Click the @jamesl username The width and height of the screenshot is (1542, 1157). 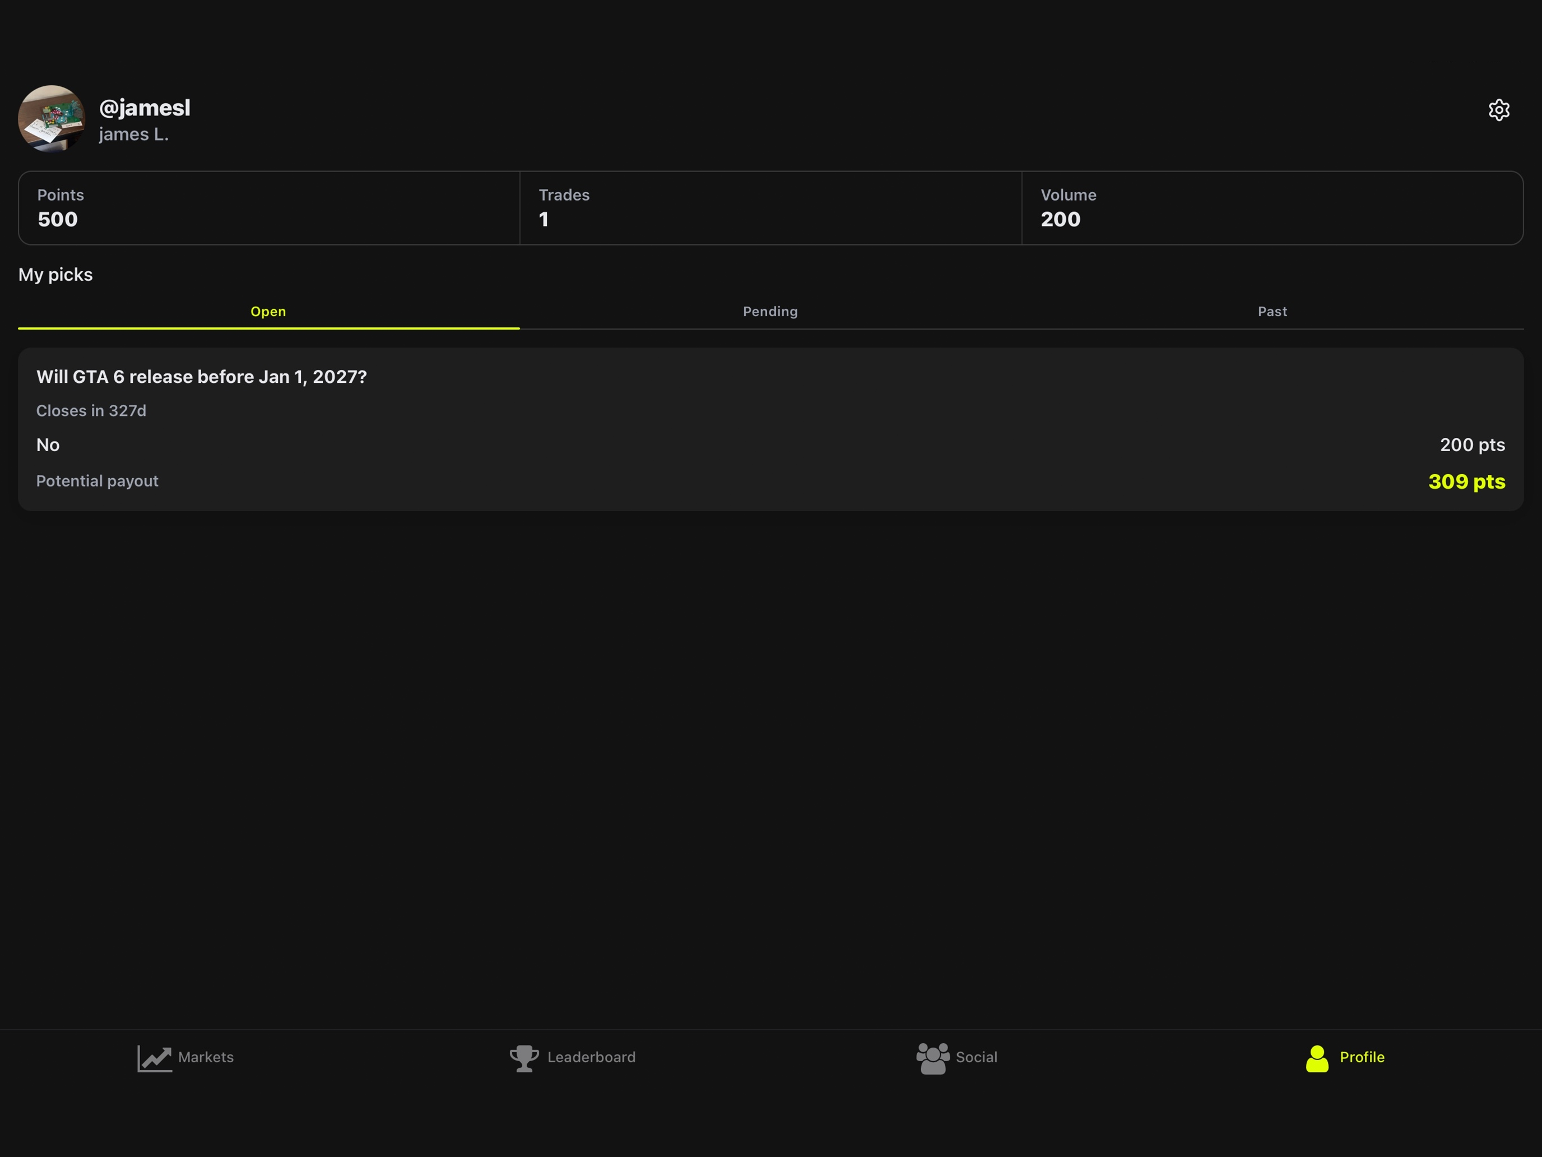point(145,108)
